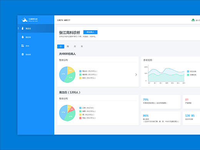Click the 79% statistic card
The width and height of the screenshot is (200, 150).
tap(161, 102)
